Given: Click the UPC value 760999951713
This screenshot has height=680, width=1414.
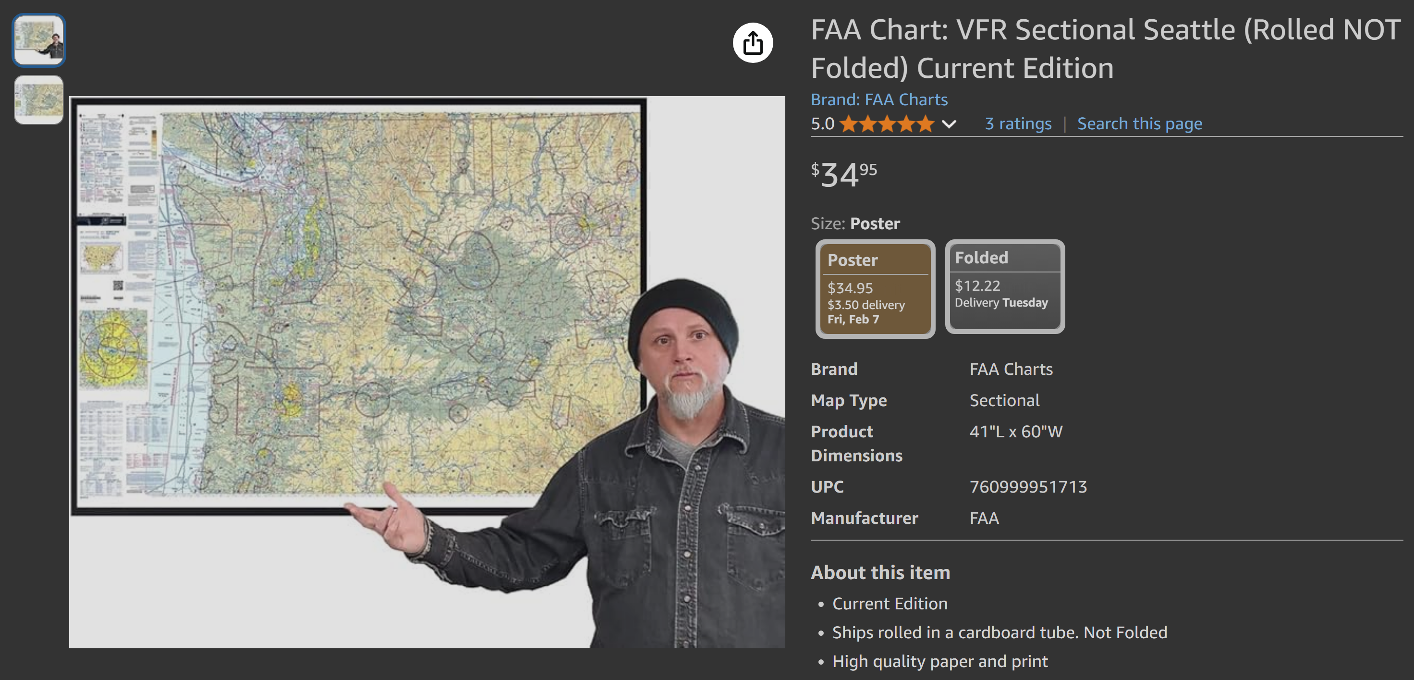Looking at the screenshot, I should point(1027,487).
